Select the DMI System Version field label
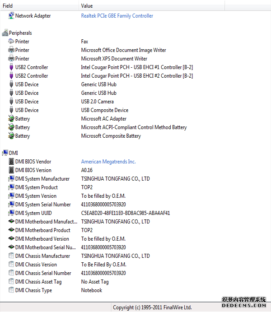The width and height of the screenshot is (271, 312). tap(36, 196)
